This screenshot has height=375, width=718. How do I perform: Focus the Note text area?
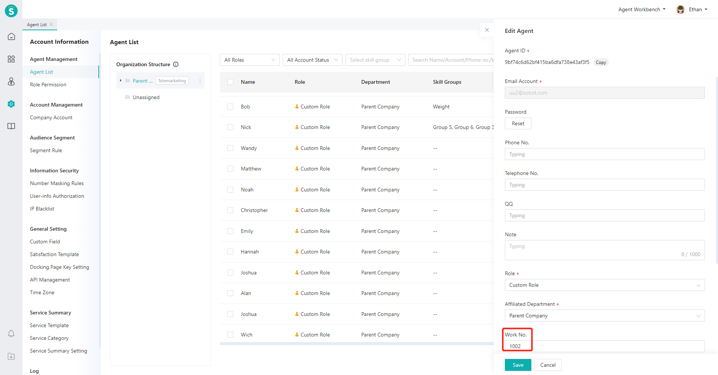click(x=605, y=250)
